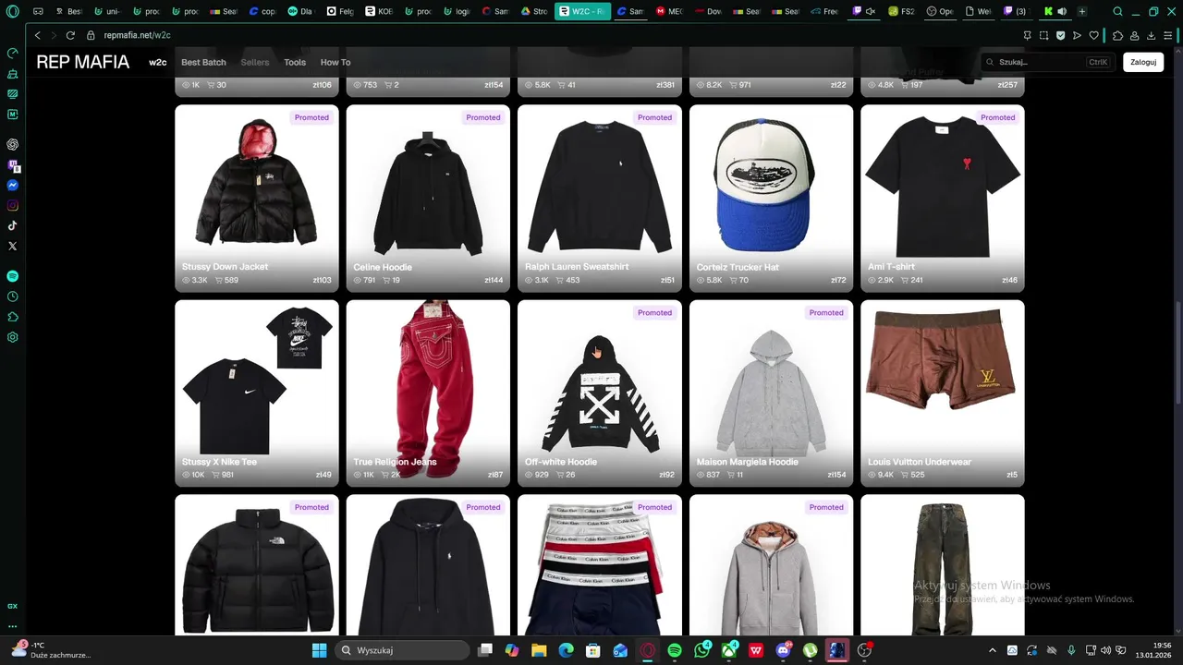Open TikTok icon in Opera sidebar
This screenshot has height=665, width=1183.
coord(13,225)
